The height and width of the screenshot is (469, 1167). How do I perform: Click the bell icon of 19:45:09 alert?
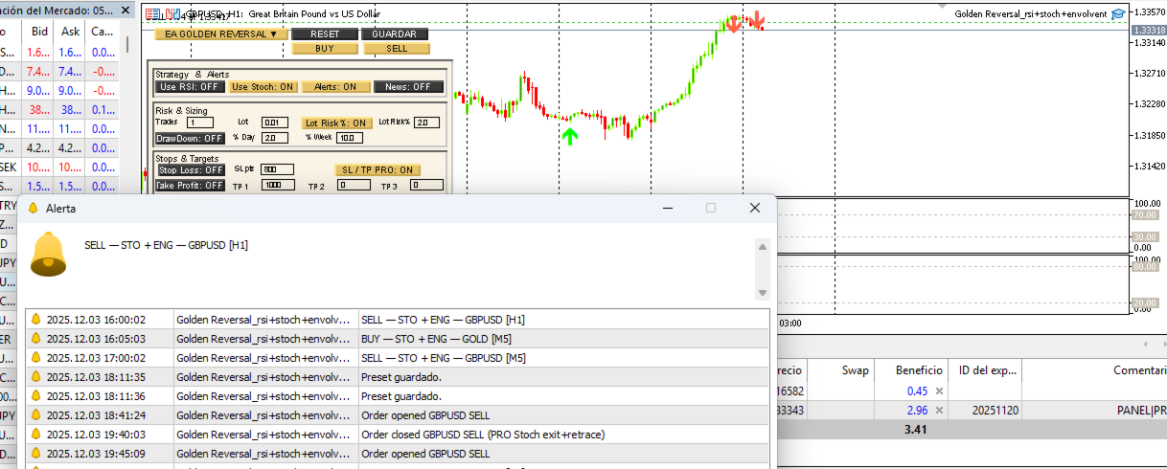pyautogui.click(x=36, y=453)
